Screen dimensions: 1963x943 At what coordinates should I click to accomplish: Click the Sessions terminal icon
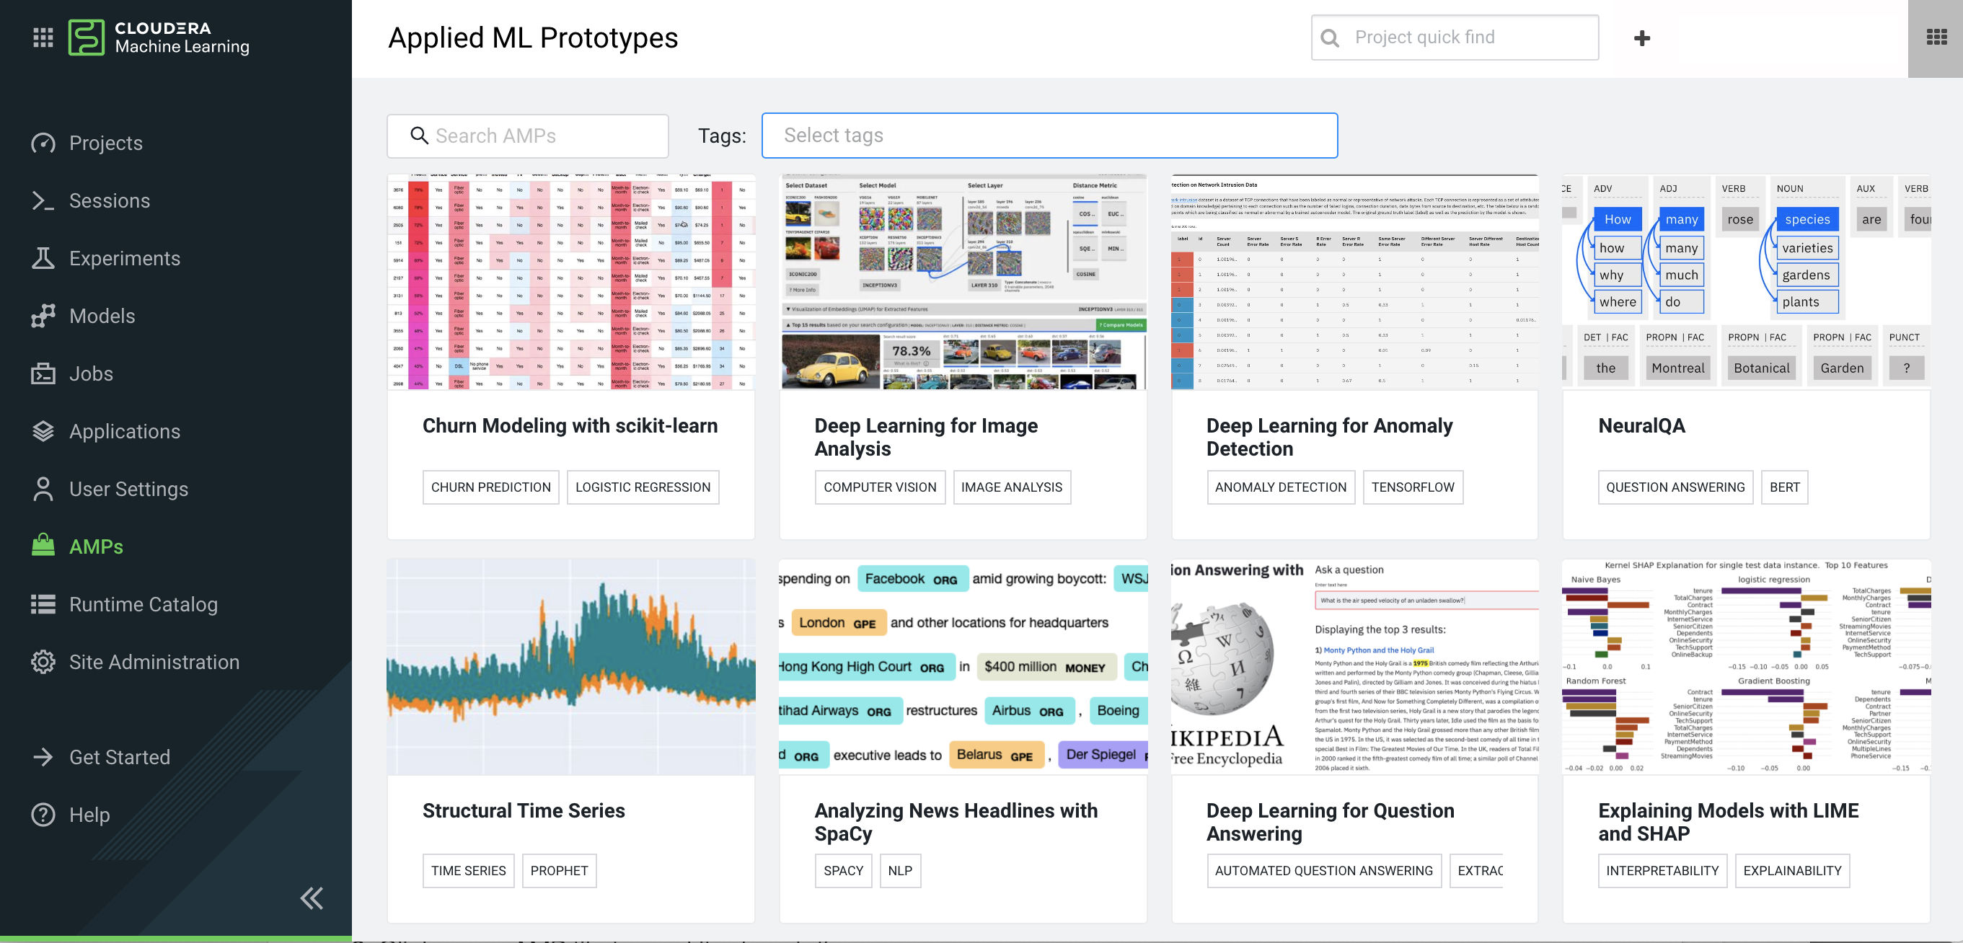coord(43,200)
